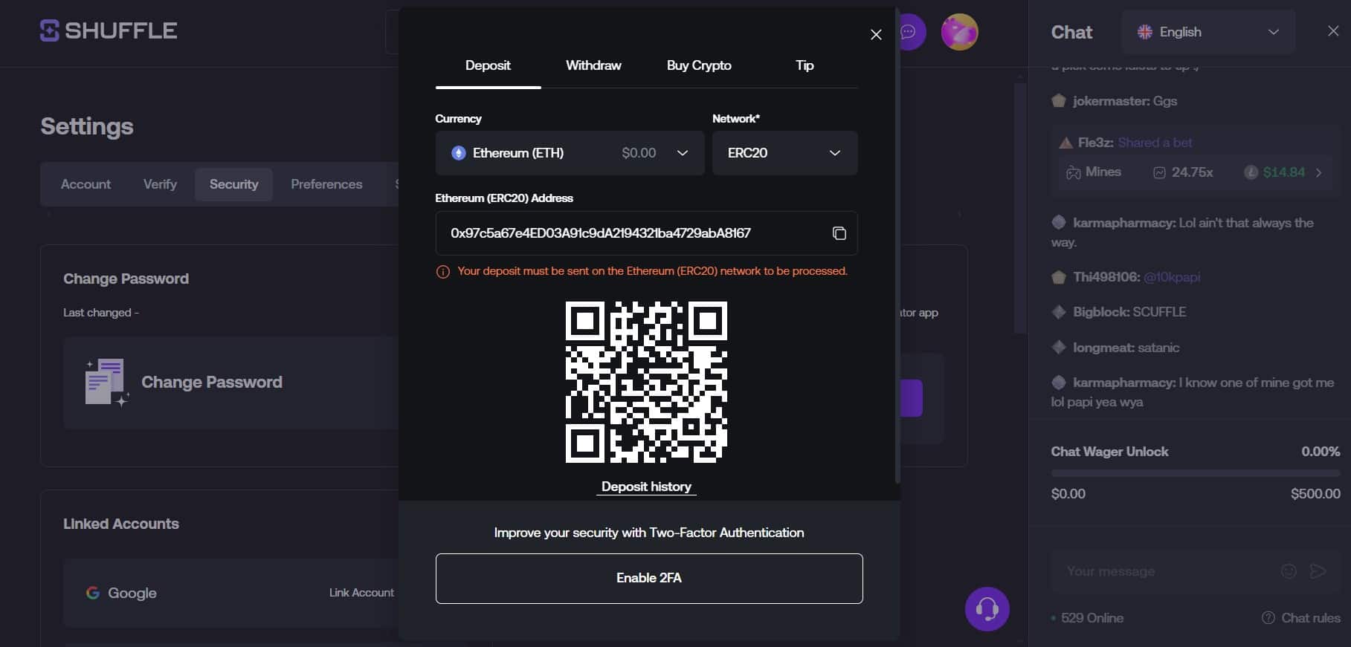Click the emoji picker in chat
The height and width of the screenshot is (647, 1351).
(1289, 570)
